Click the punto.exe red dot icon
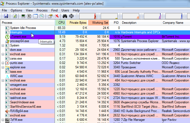The height and width of the screenshot is (123, 190). click(x=7, y=63)
